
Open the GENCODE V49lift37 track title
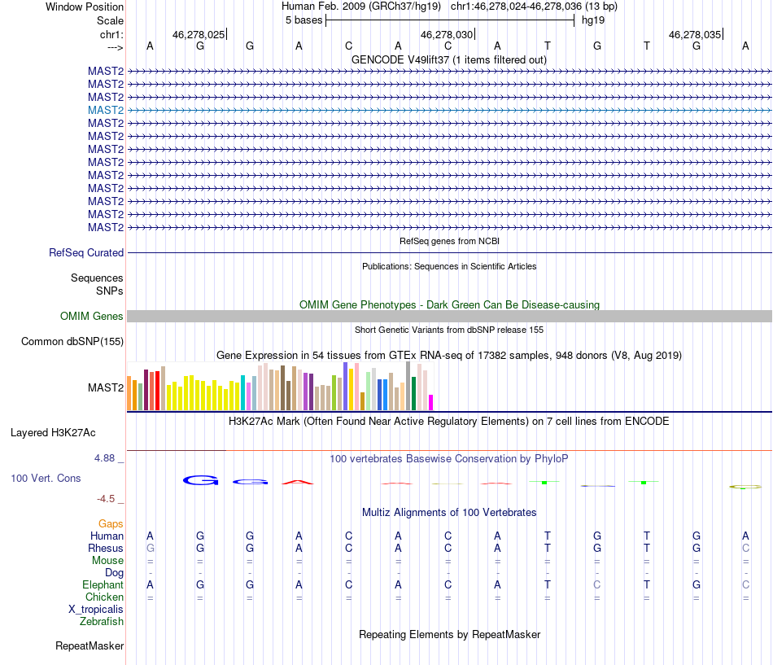click(448, 59)
